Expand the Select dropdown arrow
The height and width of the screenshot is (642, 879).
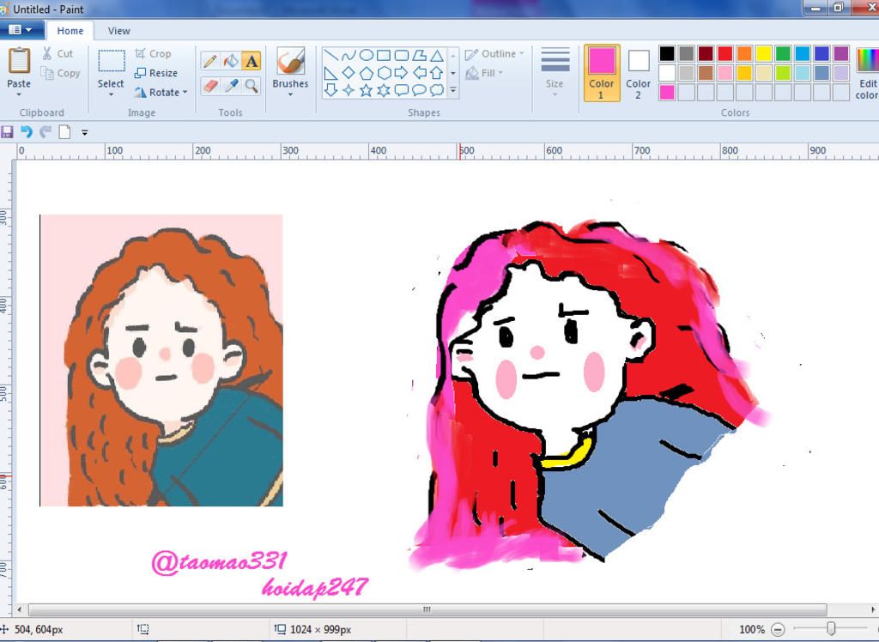(x=111, y=94)
